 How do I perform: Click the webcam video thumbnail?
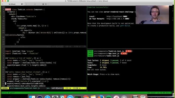click(x=152, y=15)
